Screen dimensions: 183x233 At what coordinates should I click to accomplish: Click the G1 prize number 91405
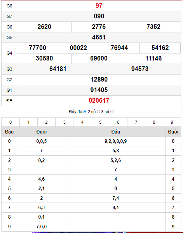(x=99, y=90)
